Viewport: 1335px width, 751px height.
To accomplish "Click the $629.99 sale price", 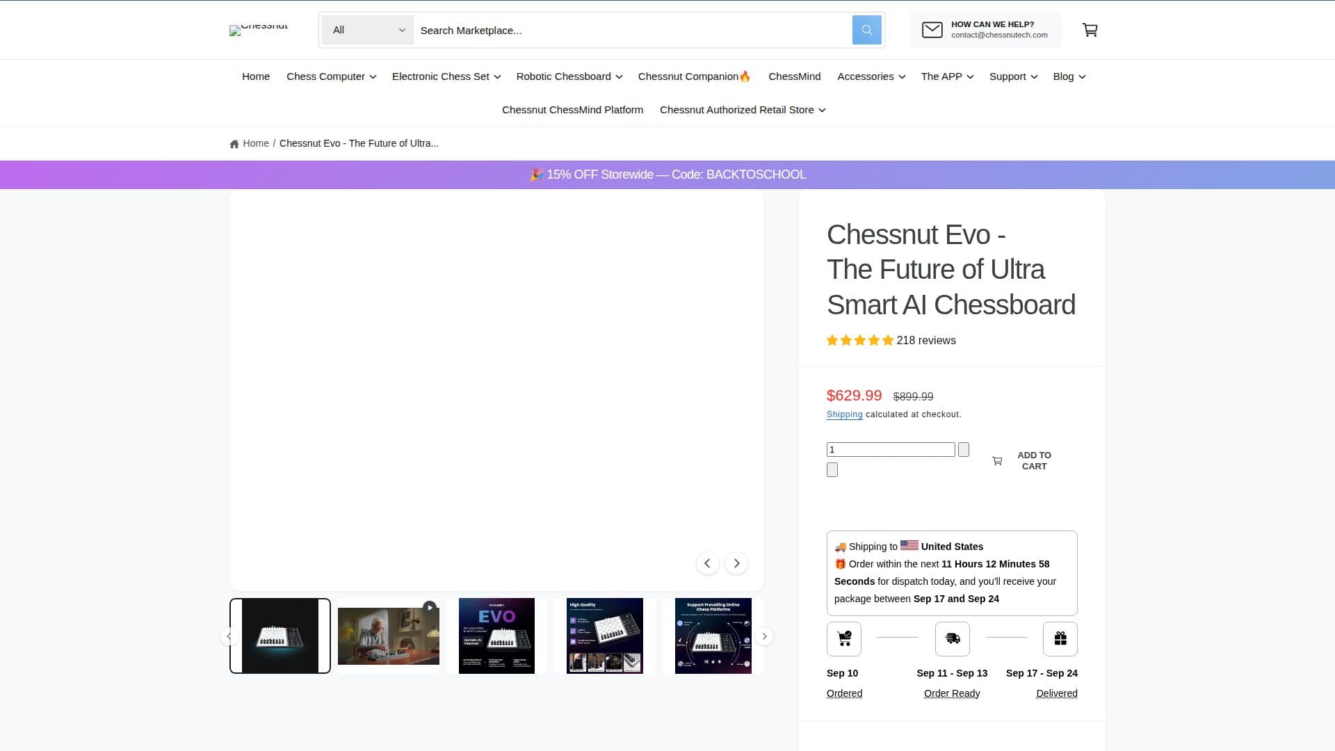I will 854,396.
